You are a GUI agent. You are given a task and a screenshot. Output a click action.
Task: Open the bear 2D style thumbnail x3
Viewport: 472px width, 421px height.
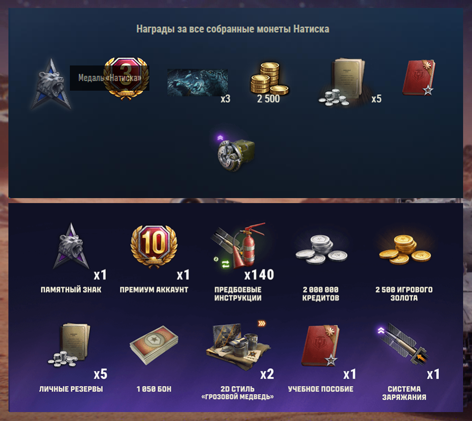pos(197,83)
